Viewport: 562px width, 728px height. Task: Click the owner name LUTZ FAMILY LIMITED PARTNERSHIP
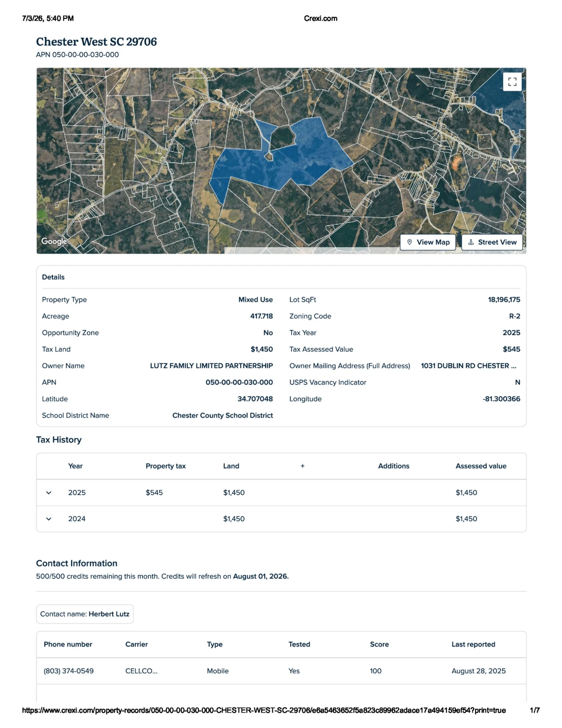coord(211,365)
